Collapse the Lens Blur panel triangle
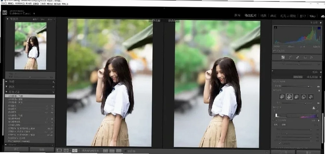This screenshot has width=325, height=154. tap(321, 77)
